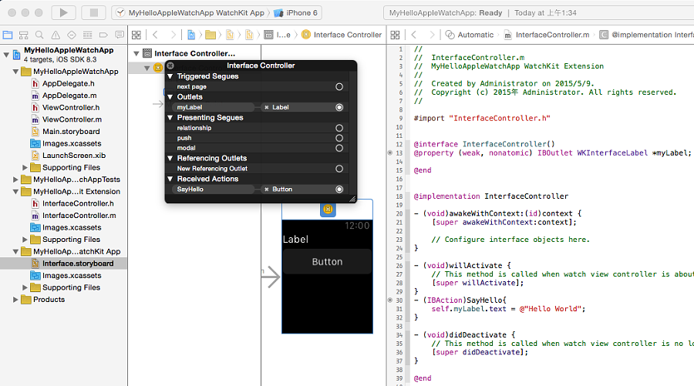Open related items grid in storyboard editor
The height and width of the screenshot is (386, 694).
[x=136, y=35]
